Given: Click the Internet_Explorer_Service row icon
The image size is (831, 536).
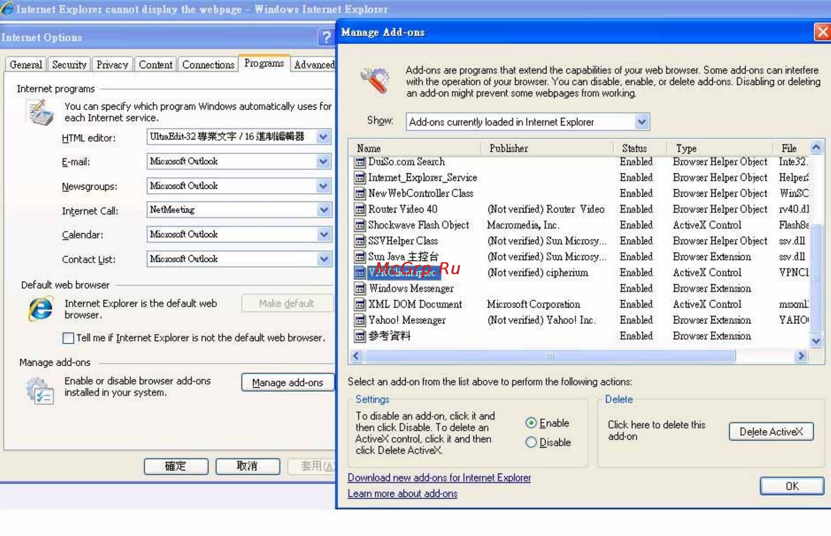Looking at the screenshot, I should pyautogui.click(x=360, y=178).
